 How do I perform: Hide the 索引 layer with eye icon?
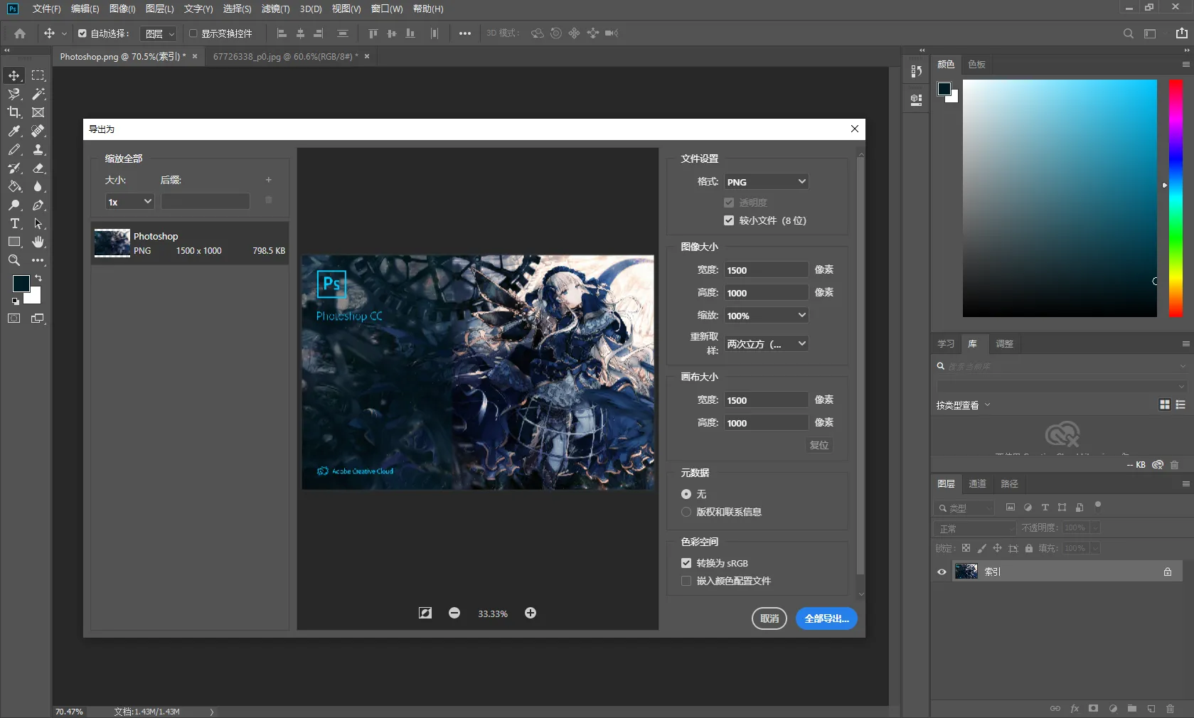click(x=942, y=572)
